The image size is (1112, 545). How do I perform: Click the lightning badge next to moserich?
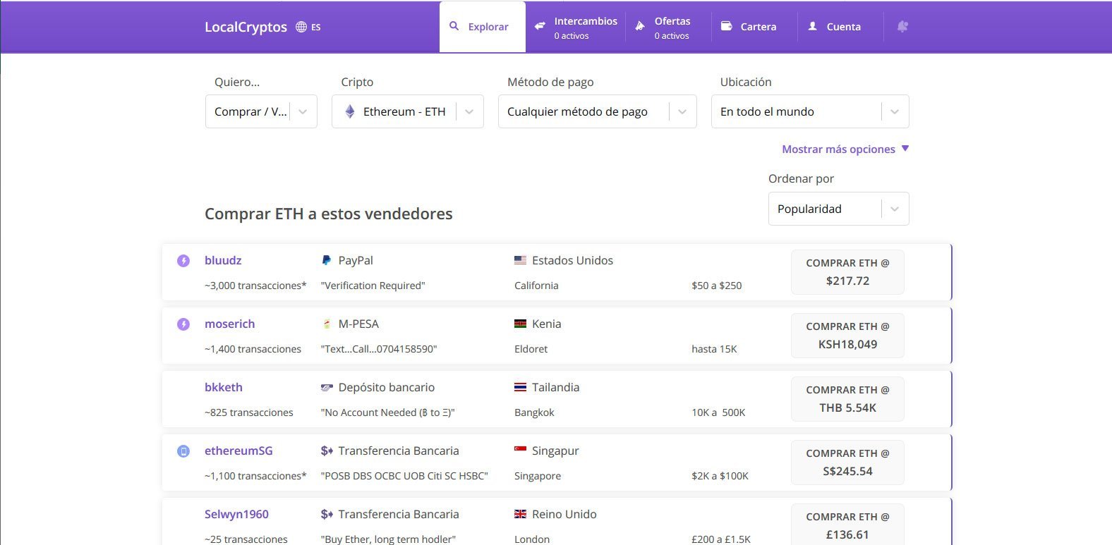point(183,324)
